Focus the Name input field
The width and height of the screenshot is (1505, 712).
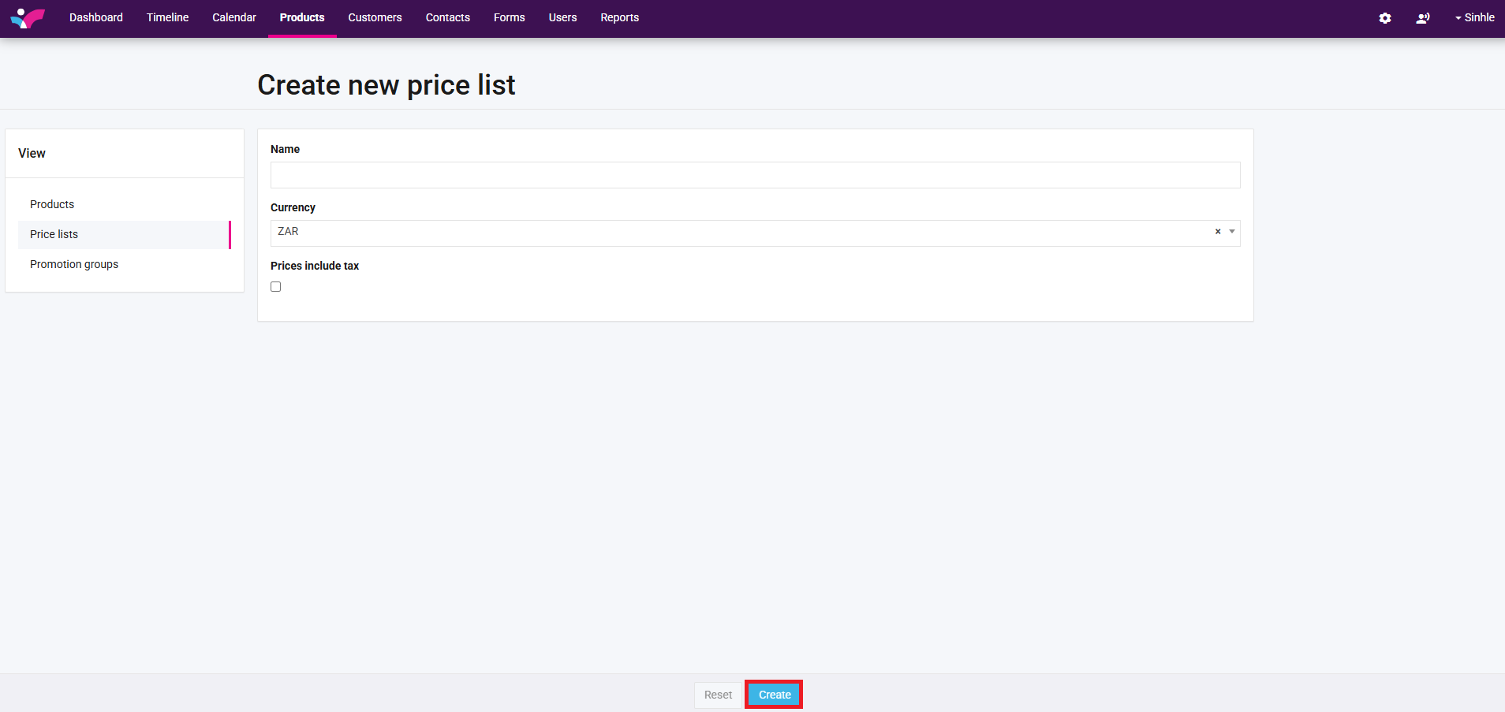point(755,175)
